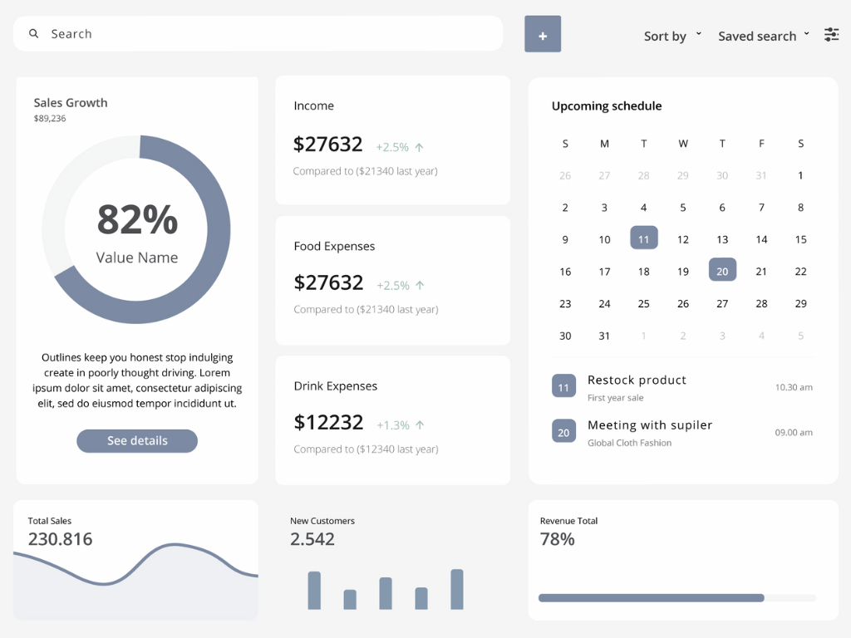The height and width of the screenshot is (638, 851).
Task: Click the 82% sales growth donut chart
Action: coord(136,230)
